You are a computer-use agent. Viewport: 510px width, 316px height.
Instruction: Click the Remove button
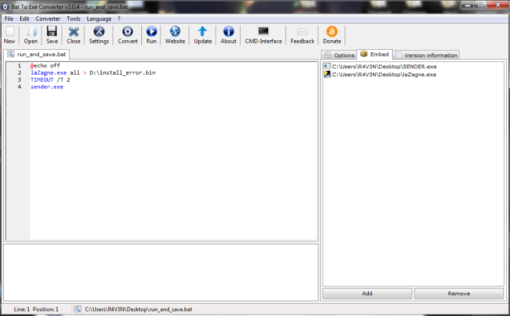(x=459, y=293)
